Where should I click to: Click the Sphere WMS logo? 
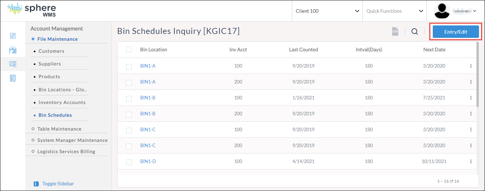(32, 11)
